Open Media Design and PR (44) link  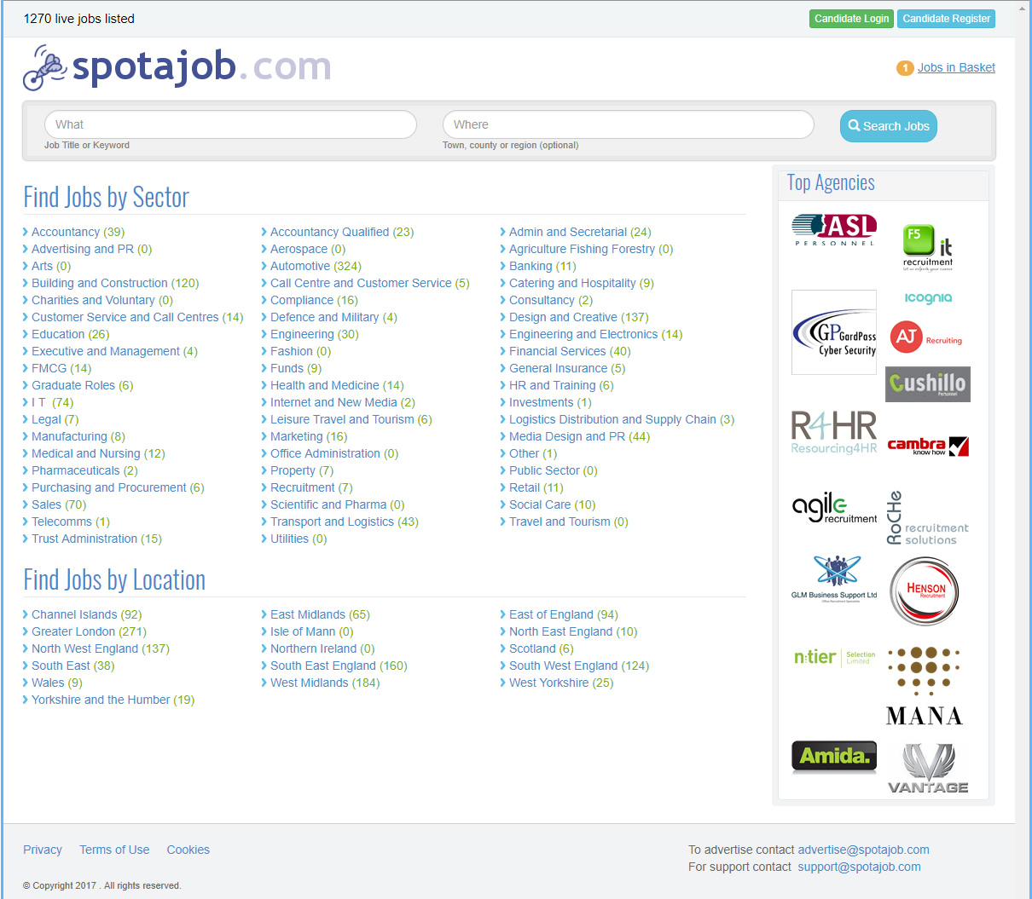tap(579, 436)
